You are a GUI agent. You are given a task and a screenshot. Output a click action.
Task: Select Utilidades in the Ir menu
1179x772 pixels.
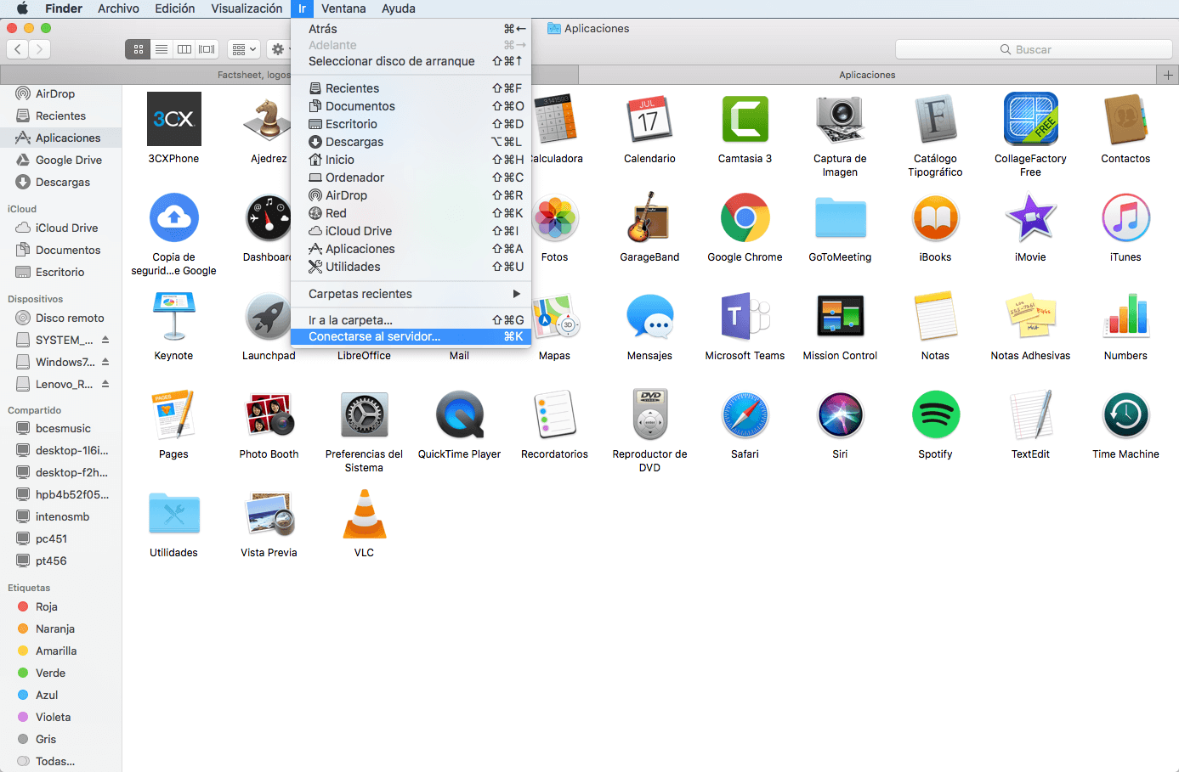coord(353,267)
